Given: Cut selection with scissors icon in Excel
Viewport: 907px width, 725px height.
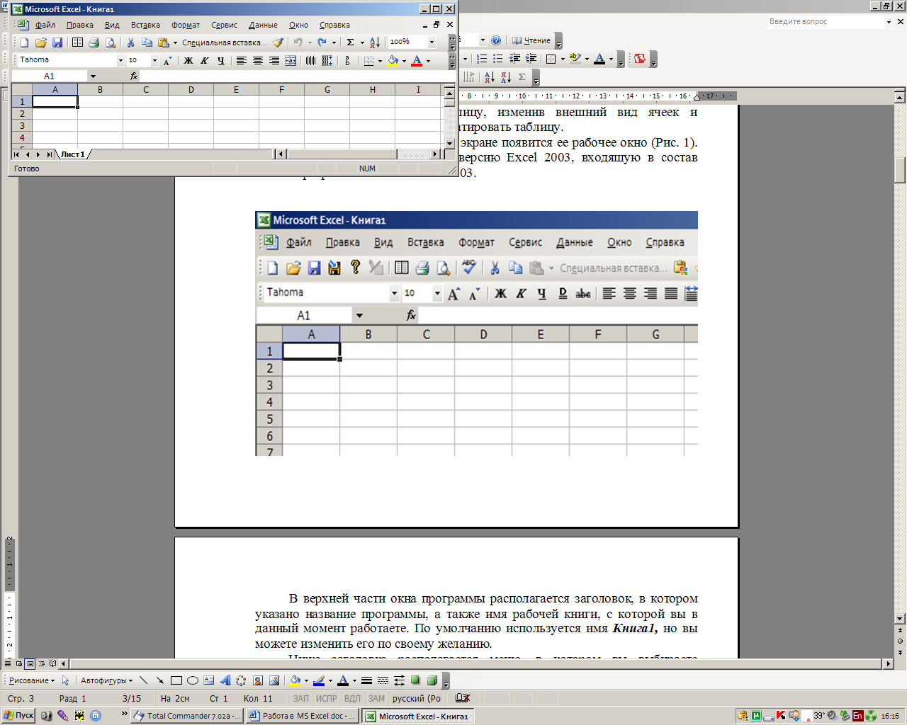Looking at the screenshot, I should pos(130,42).
